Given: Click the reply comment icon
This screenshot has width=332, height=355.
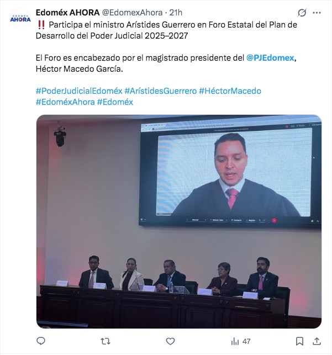Looking at the screenshot, I should (x=41, y=341).
